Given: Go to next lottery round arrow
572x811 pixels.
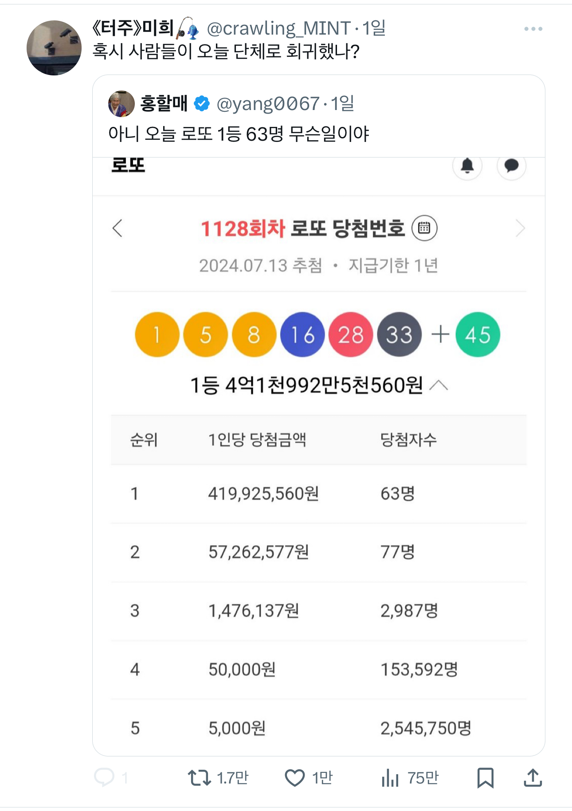Looking at the screenshot, I should point(520,228).
